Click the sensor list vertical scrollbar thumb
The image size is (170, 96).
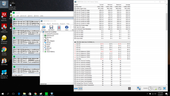pyautogui.click(x=167, y=22)
